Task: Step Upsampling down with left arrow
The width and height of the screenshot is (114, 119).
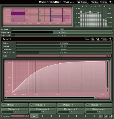Action: [25, 116]
